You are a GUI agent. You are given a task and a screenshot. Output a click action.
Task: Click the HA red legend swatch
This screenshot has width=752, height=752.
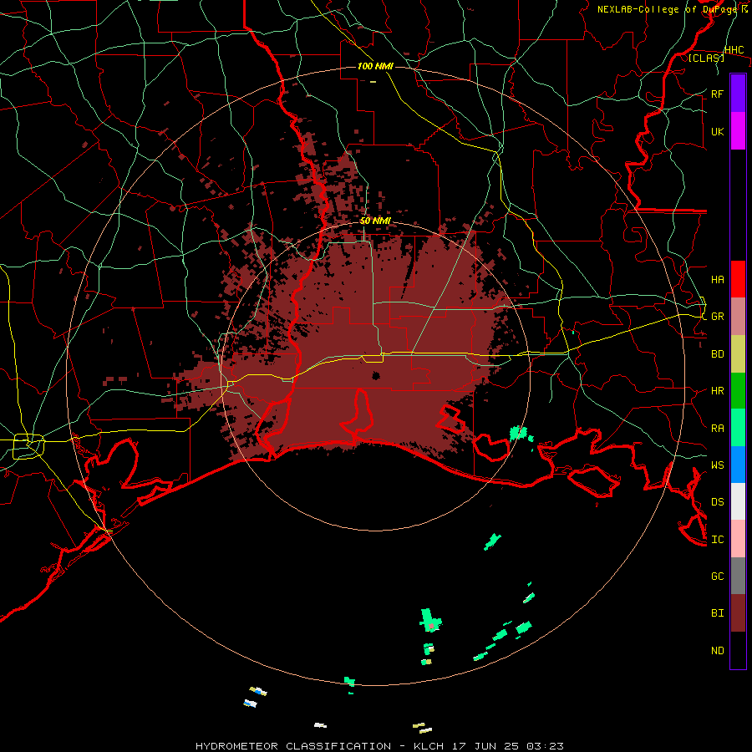738,279
